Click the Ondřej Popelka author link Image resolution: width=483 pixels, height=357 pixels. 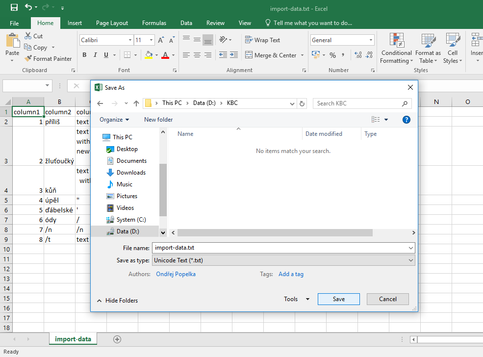pyautogui.click(x=176, y=274)
